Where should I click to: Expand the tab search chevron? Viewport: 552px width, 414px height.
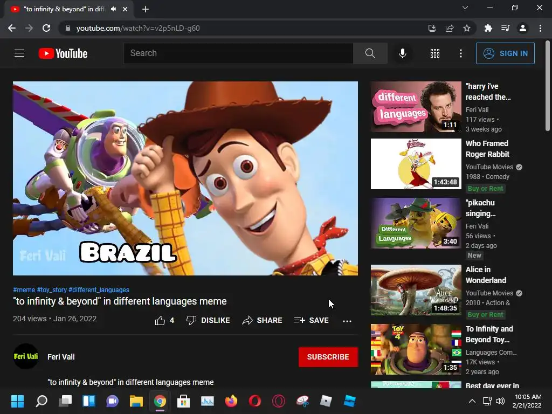click(465, 8)
